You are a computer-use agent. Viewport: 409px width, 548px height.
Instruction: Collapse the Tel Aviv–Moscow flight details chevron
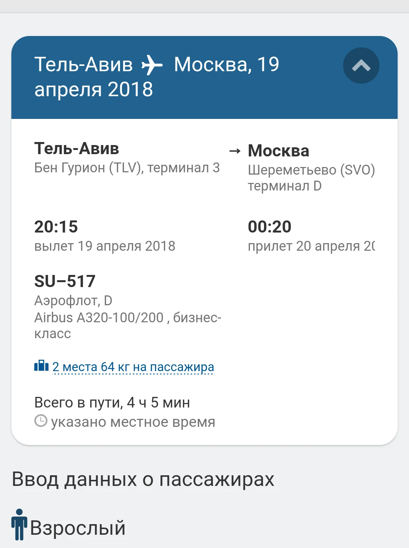[x=361, y=66]
